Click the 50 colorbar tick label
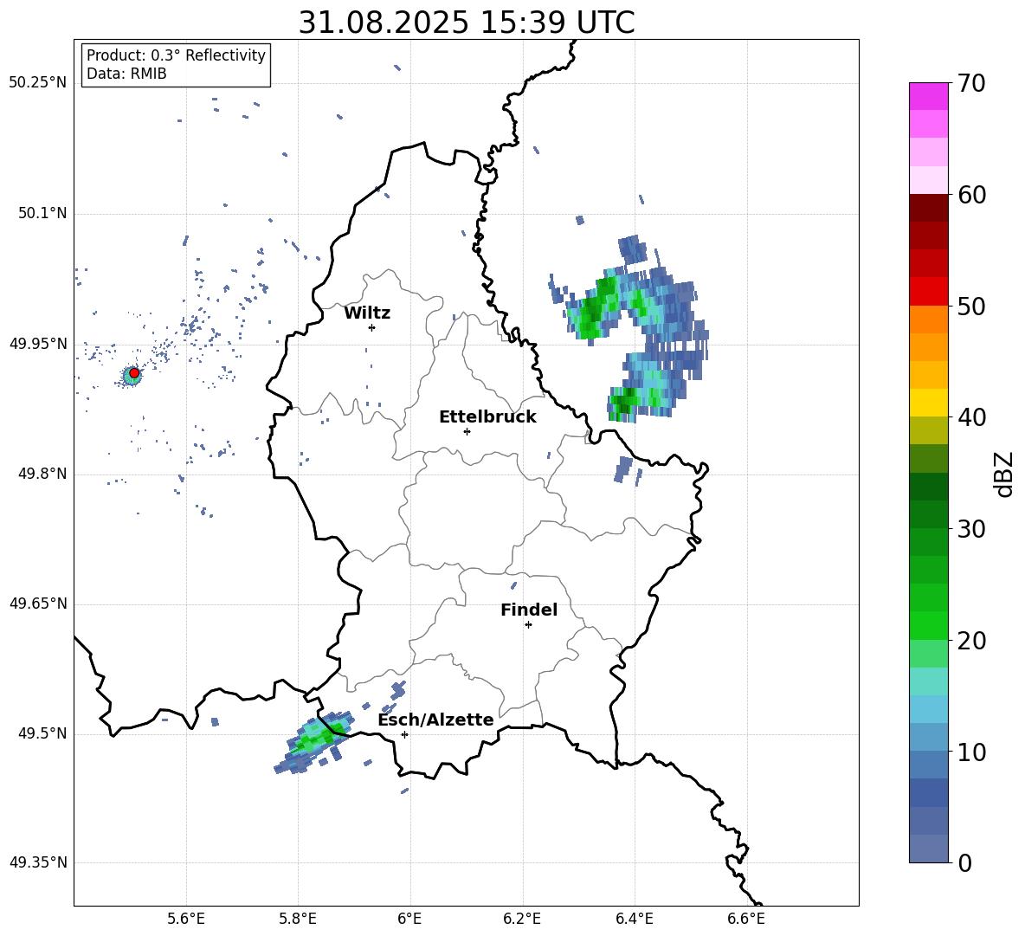Viewport: 1025px width, 936px height. click(971, 307)
